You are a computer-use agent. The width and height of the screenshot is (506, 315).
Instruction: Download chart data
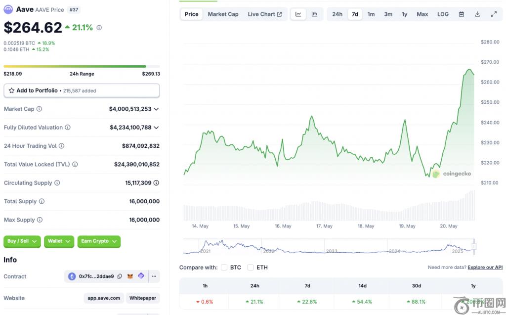(x=478, y=14)
